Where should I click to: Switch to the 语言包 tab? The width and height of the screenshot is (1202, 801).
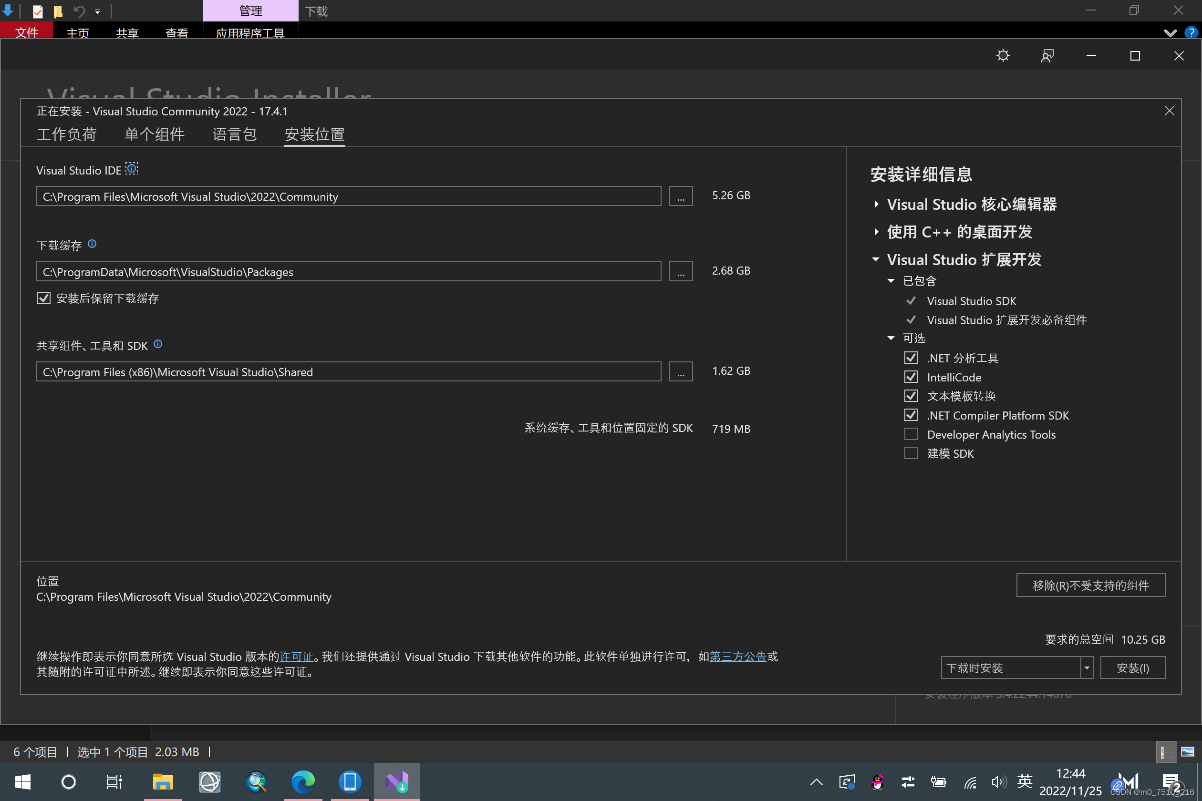tap(235, 134)
